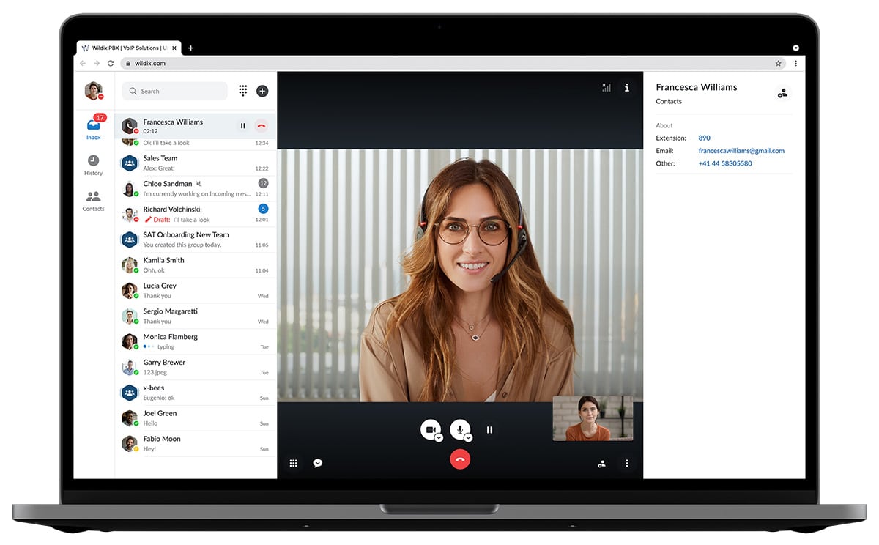Click the 12 unread badge on Chloe Sandman
The height and width of the screenshot is (545, 879).
[x=263, y=183]
